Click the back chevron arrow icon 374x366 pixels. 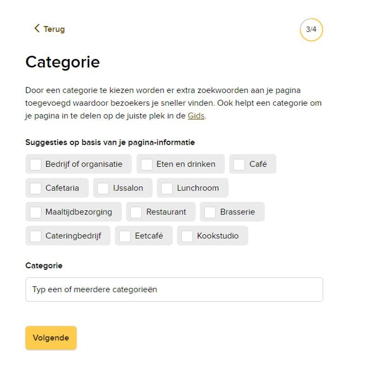coord(37,28)
